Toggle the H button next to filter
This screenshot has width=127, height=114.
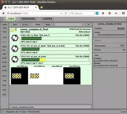(x=88, y=24)
